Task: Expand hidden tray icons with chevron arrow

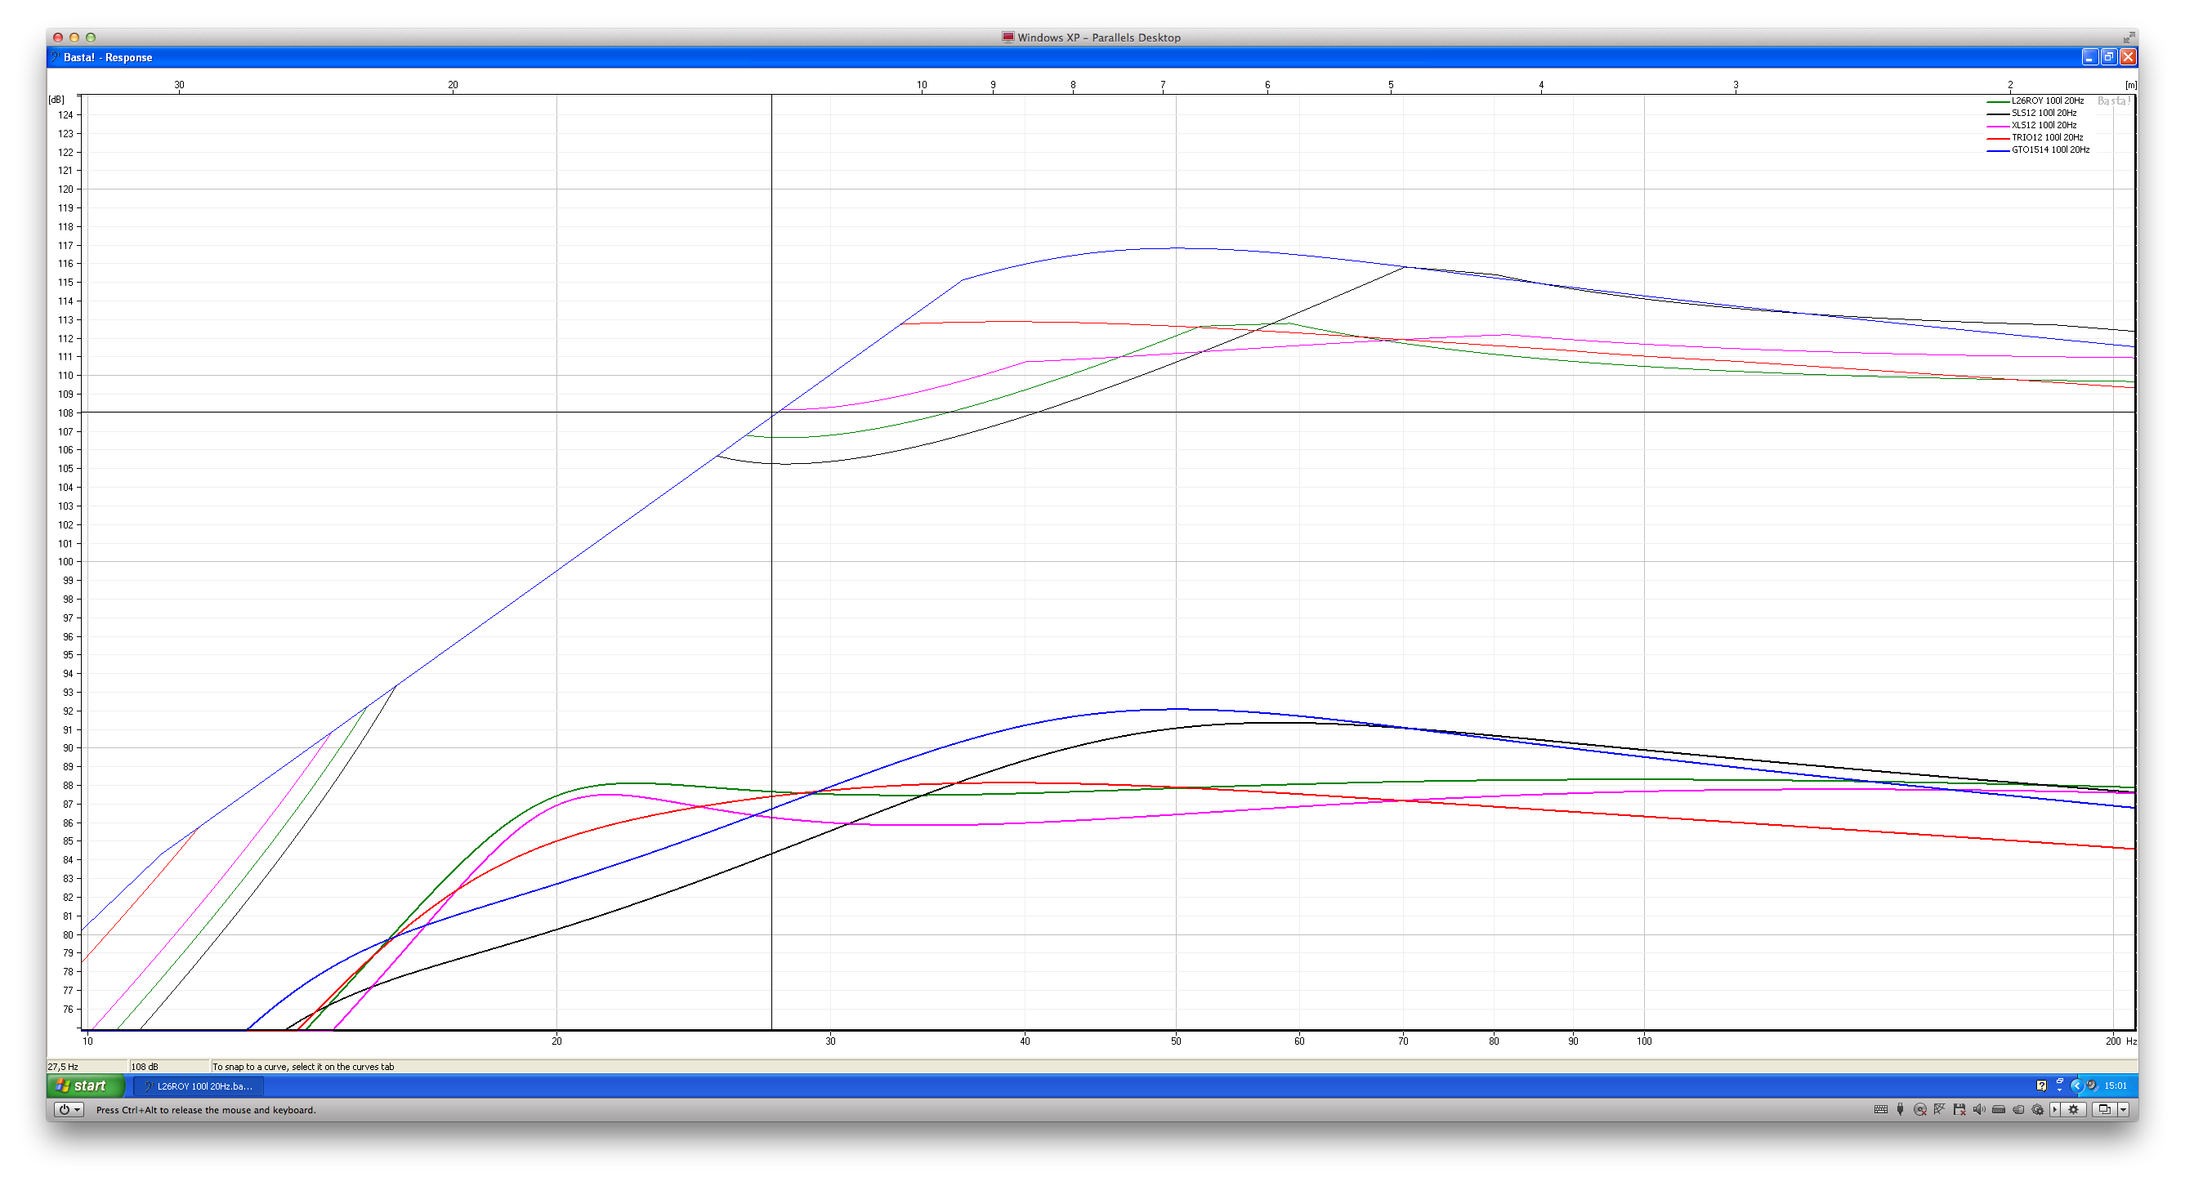Action: click(2077, 1086)
